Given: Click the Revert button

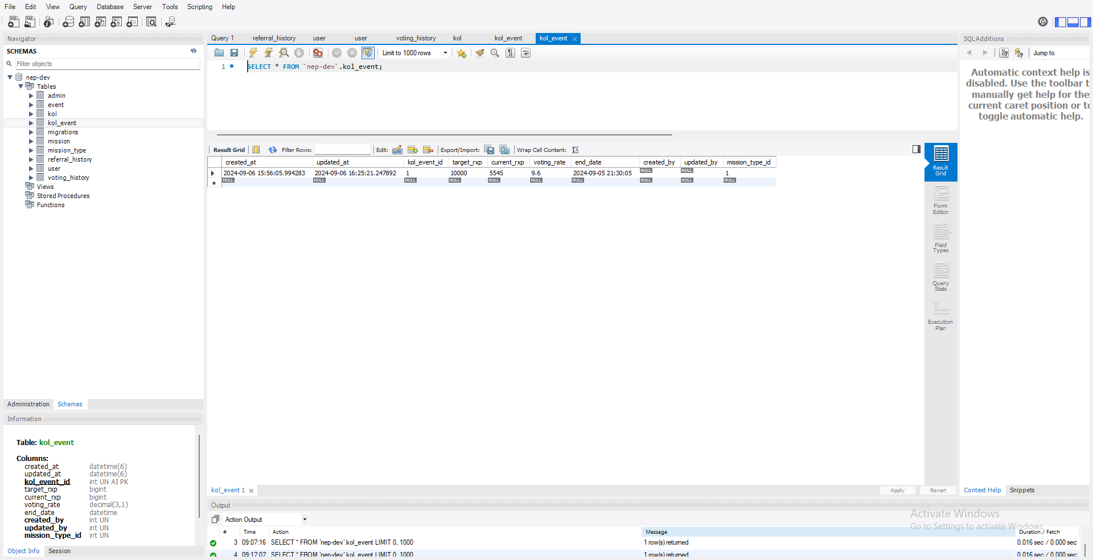Looking at the screenshot, I should coord(938,491).
